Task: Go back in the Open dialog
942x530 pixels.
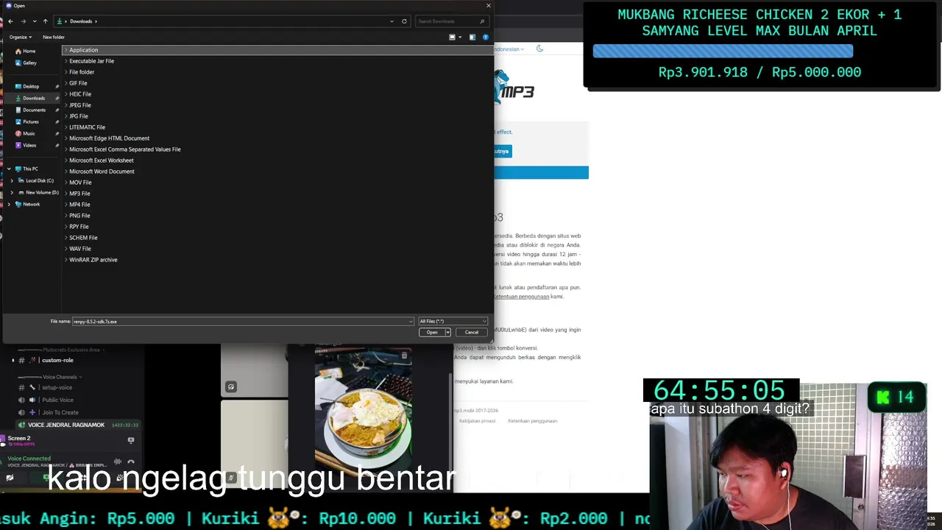Action: point(10,21)
